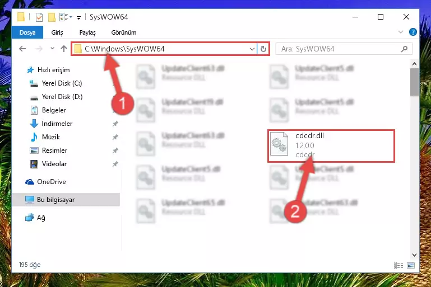Click the vertical scrollbar thumb
Viewport: 431px width, 287px height.
[414, 82]
